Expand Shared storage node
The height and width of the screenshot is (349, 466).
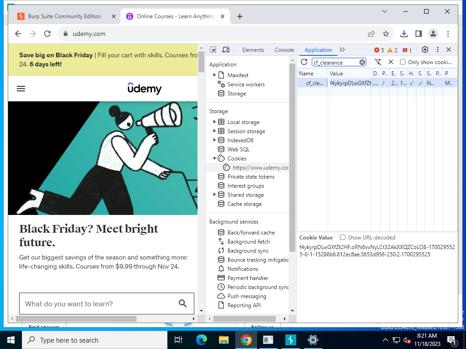214,194
